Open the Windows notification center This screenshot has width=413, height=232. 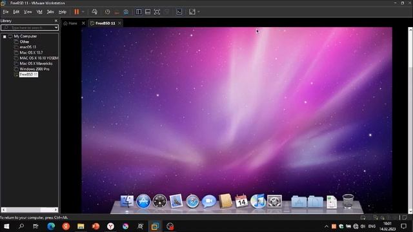(403, 226)
